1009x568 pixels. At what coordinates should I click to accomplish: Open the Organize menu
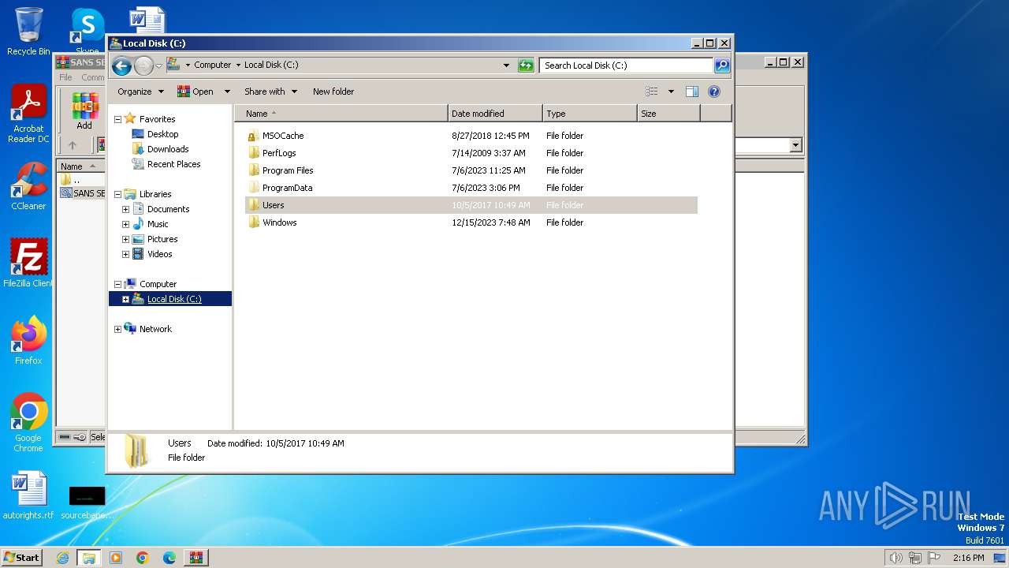[140, 92]
